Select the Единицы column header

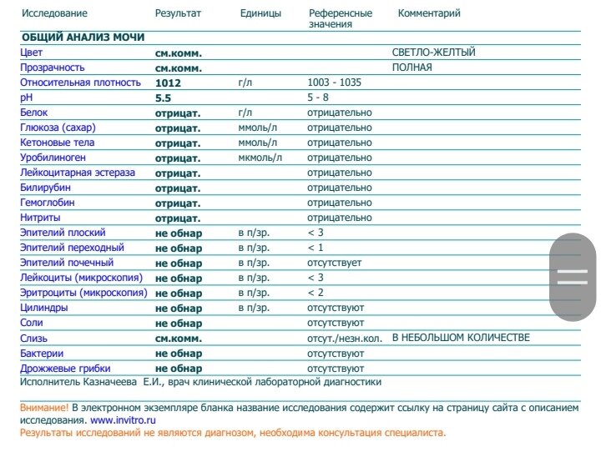point(260,13)
